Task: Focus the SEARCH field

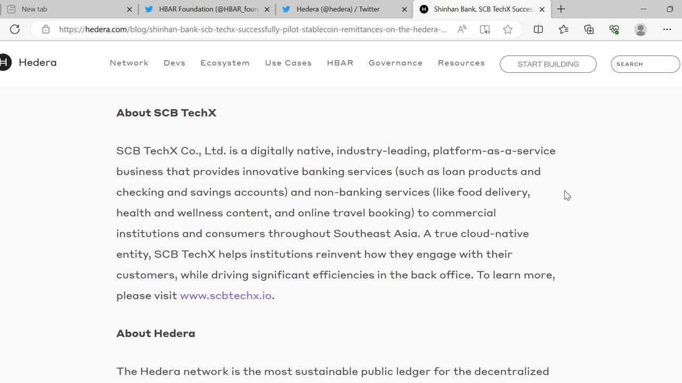Action: [645, 64]
